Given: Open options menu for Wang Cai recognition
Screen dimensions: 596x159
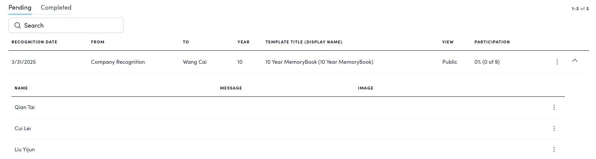Looking at the screenshot, I should click(557, 62).
